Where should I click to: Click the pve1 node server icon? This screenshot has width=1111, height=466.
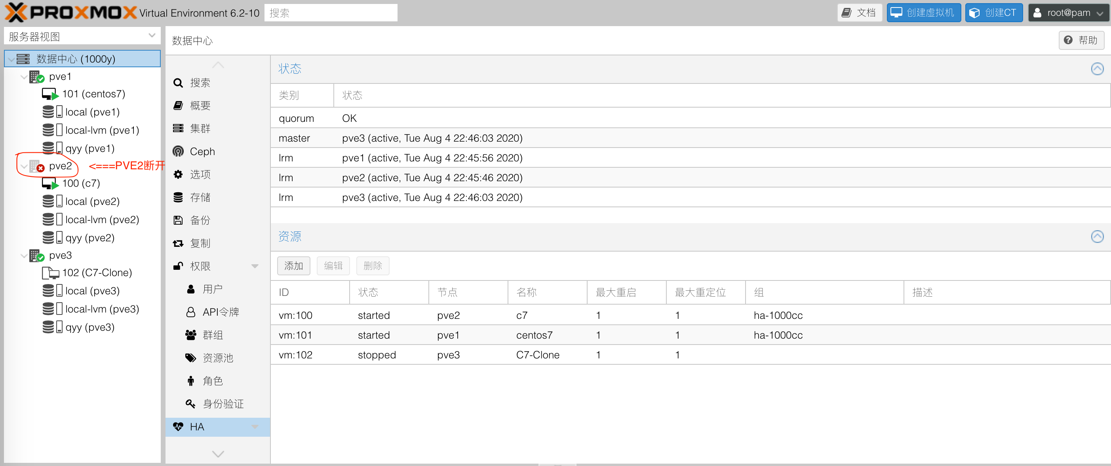tap(37, 77)
